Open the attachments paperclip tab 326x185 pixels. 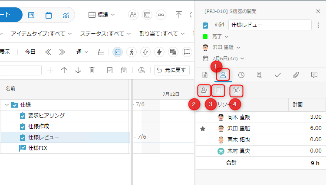[x=296, y=75]
